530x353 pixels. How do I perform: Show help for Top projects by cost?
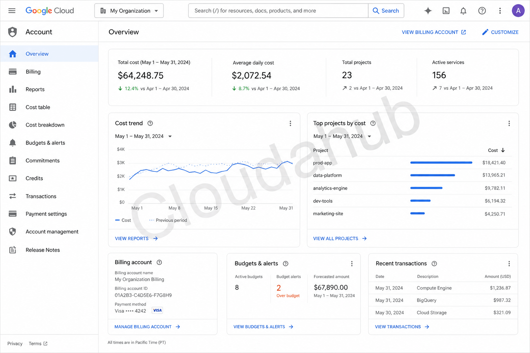click(373, 123)
